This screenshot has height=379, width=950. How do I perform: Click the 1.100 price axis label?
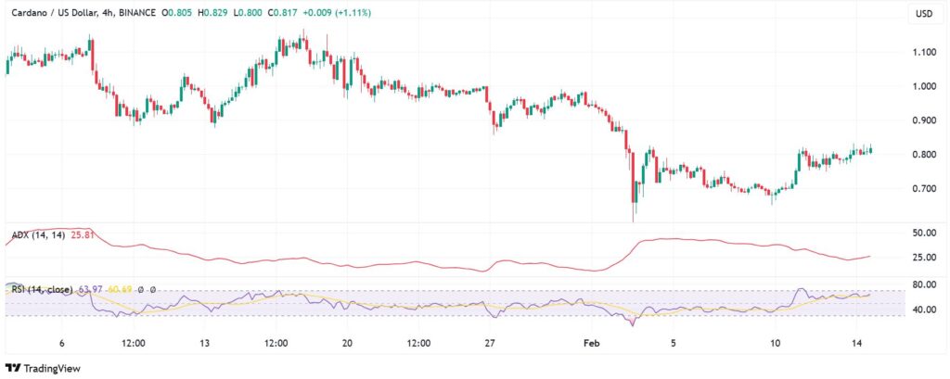(x=922, y=53)
